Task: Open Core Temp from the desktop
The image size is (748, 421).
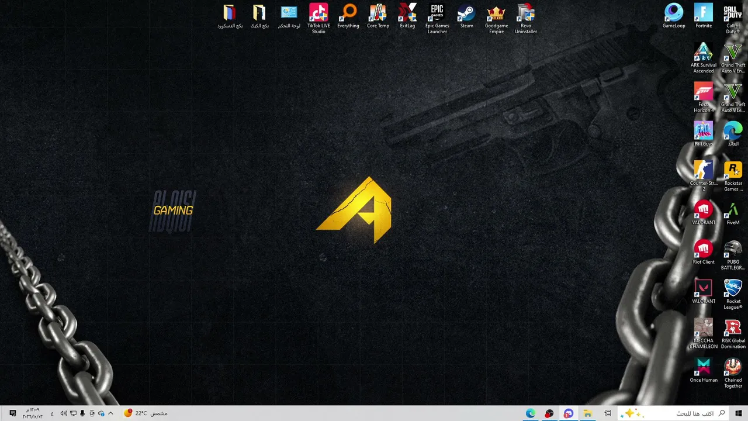Action: tap(378, 16)
